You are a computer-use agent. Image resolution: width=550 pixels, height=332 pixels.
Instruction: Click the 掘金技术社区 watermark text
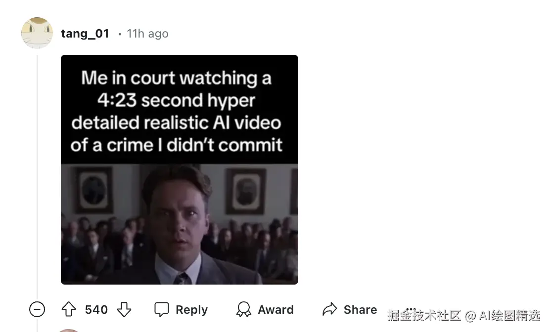[x=424, y=316]
